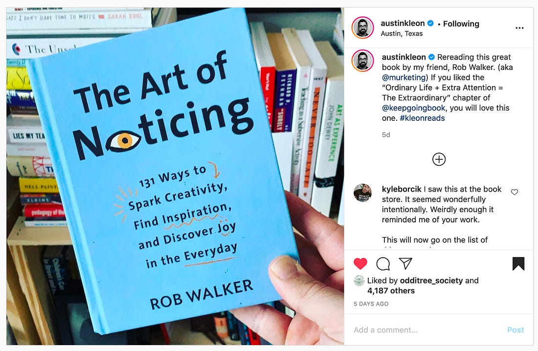View kyleborcik's profile avatar

tap(363, 193)
